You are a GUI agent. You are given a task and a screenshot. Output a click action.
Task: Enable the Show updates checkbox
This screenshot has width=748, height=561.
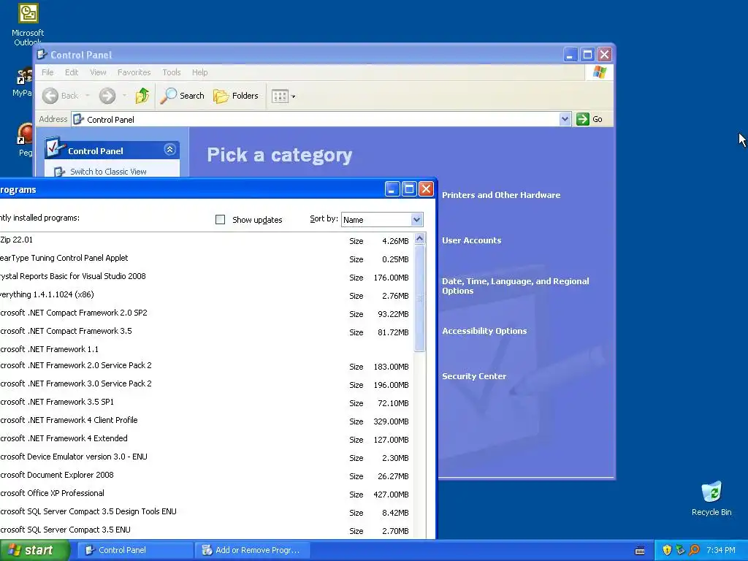(220, 219)
